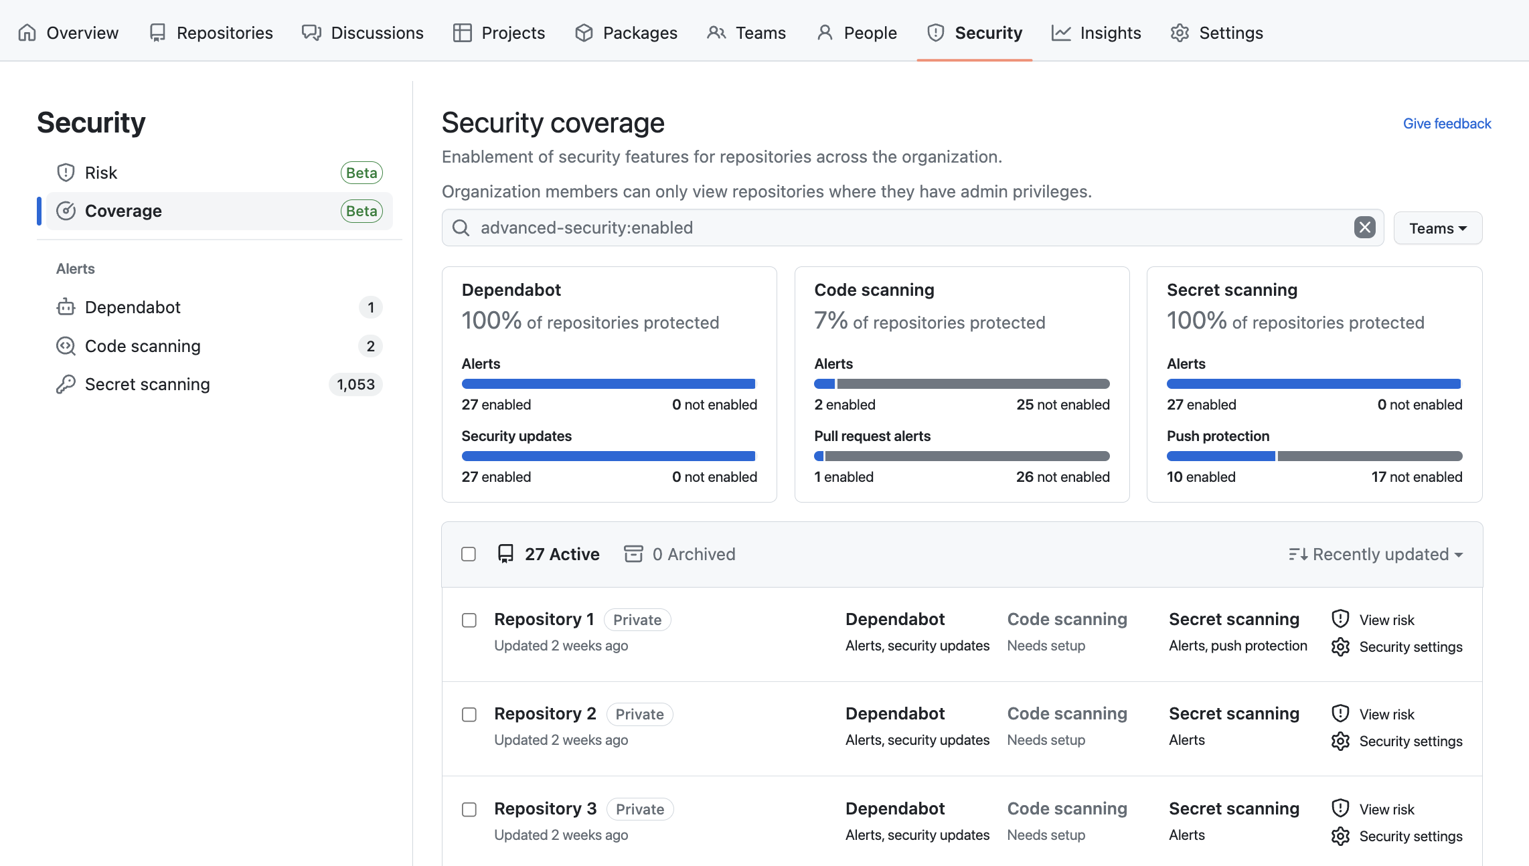
Task: Click the Secret scanning icon in sidebar
Action: coord(65,383)
